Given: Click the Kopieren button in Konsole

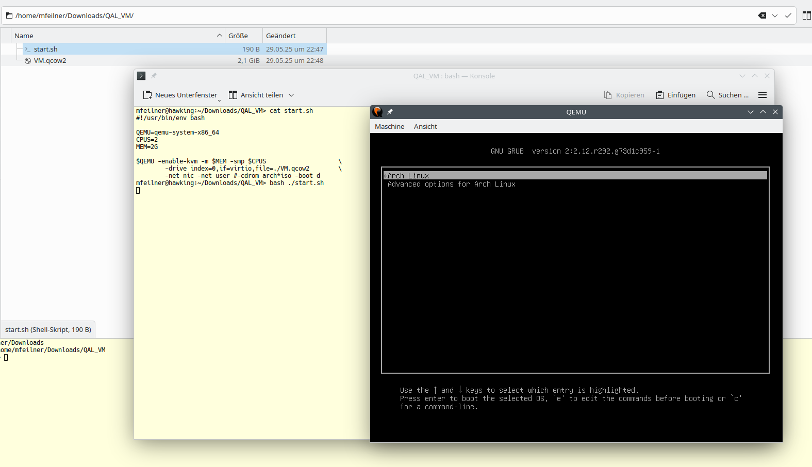Looking at the screenshot, I should pos(624,95).
